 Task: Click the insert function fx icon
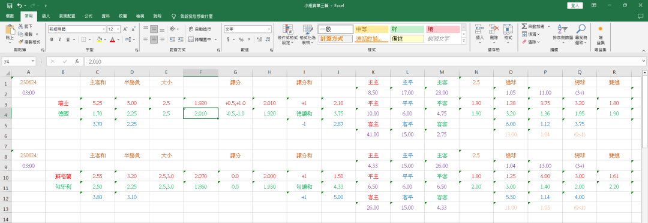pyautogui.click(x=77, y=62)
